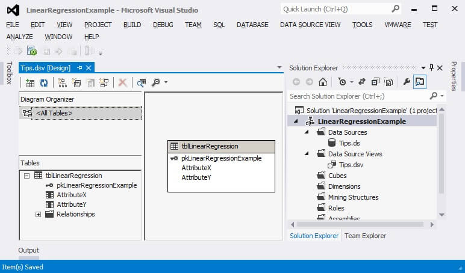This screenshot has height=273, width=465.
Task: Open Properties via the wrench icon
Action: (x=407, y=82)
